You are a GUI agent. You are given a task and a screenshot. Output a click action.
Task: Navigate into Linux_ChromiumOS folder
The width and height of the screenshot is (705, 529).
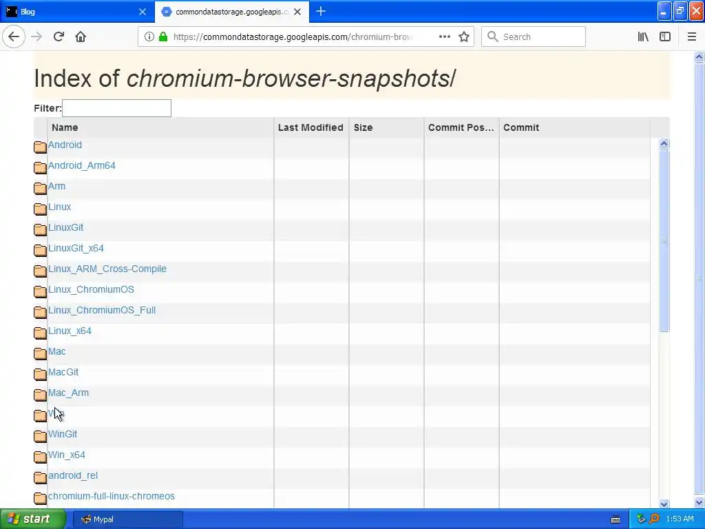pos(92,290)
